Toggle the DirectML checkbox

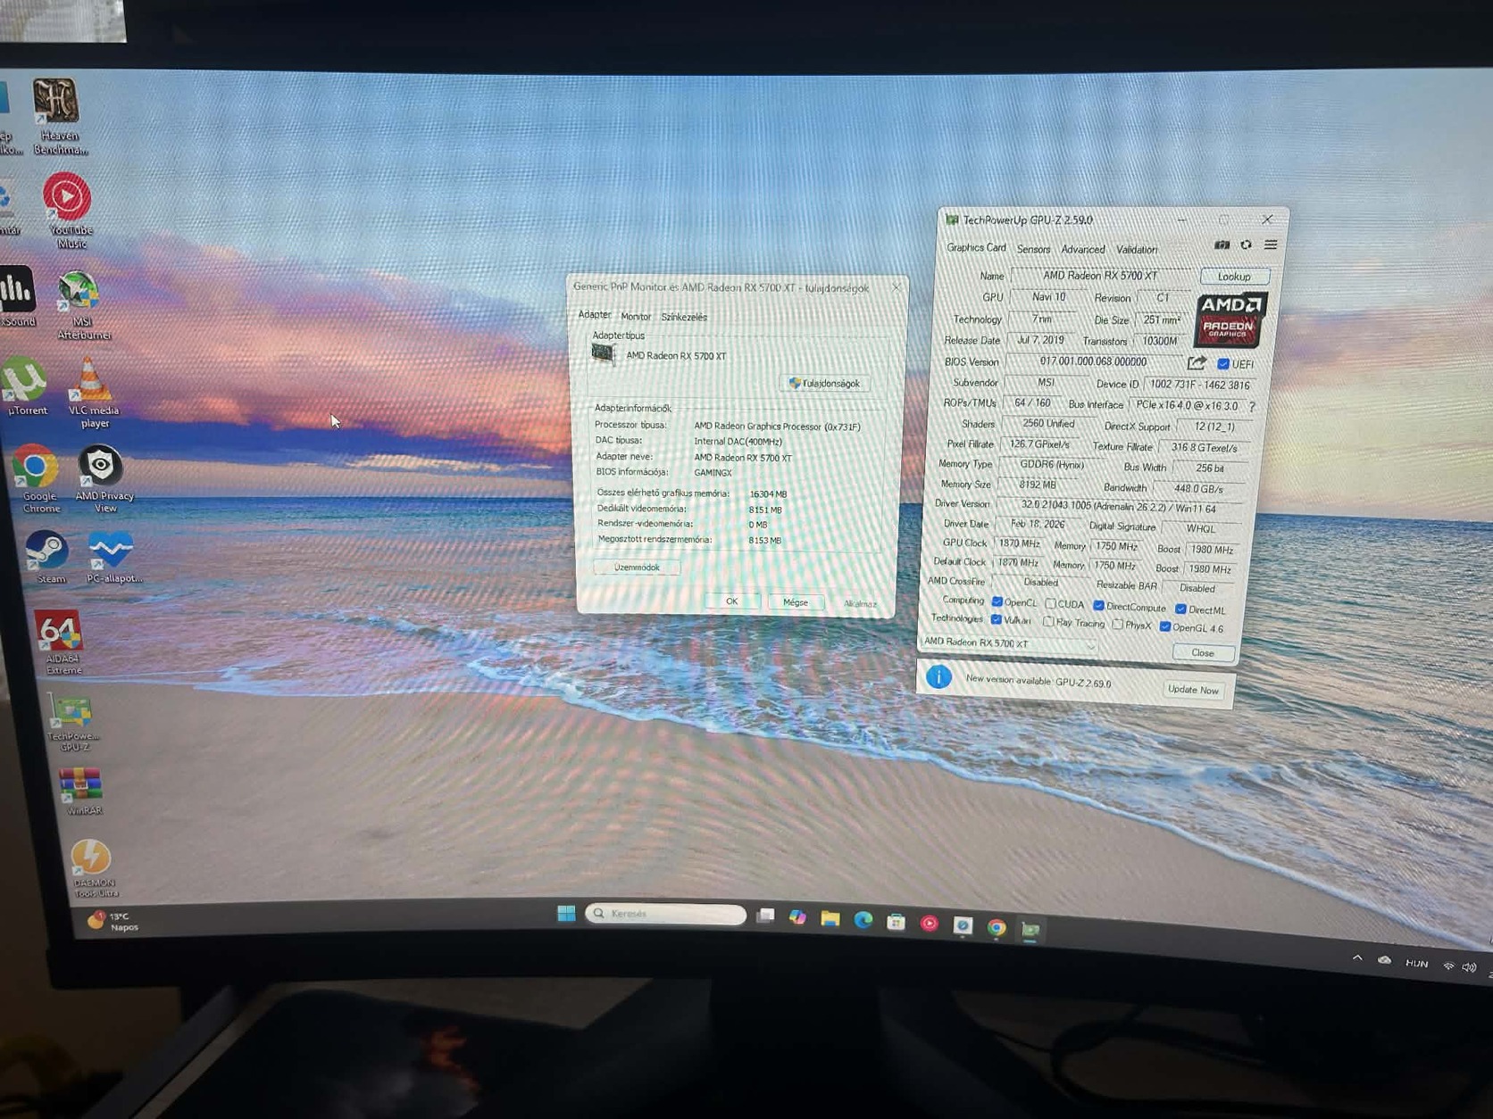pos(1180,609)
